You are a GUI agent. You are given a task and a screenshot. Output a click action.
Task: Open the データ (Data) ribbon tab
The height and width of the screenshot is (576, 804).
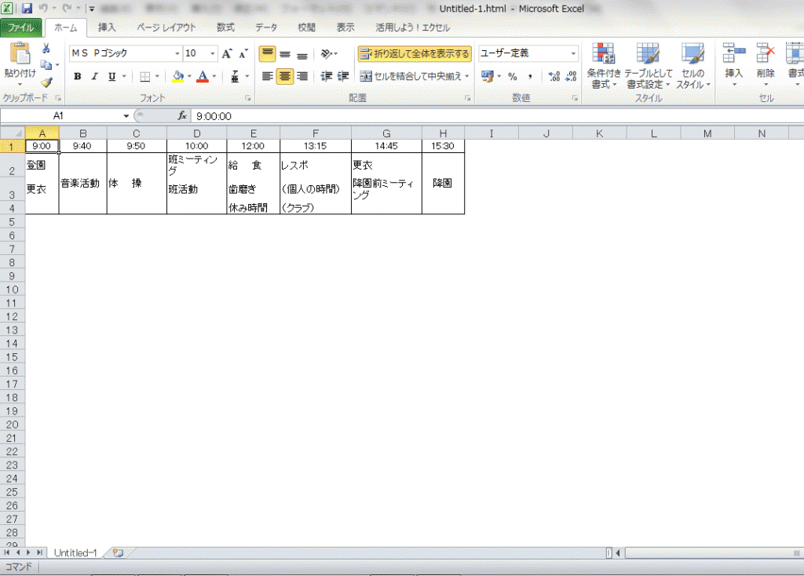pos(265,27)
